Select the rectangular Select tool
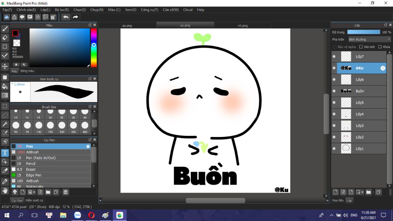The width and height of the screenshot is (393, 221). (5, 106)
